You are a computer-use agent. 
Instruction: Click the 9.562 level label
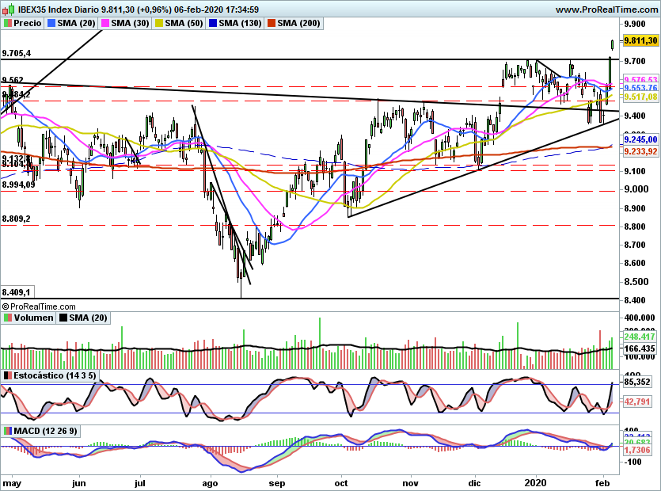click(x=13, y=80)
